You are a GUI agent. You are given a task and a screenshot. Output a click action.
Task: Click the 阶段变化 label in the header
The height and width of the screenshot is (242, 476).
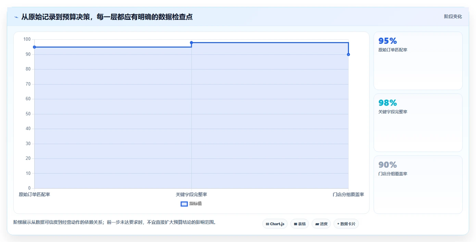click(x=453, y=16)
